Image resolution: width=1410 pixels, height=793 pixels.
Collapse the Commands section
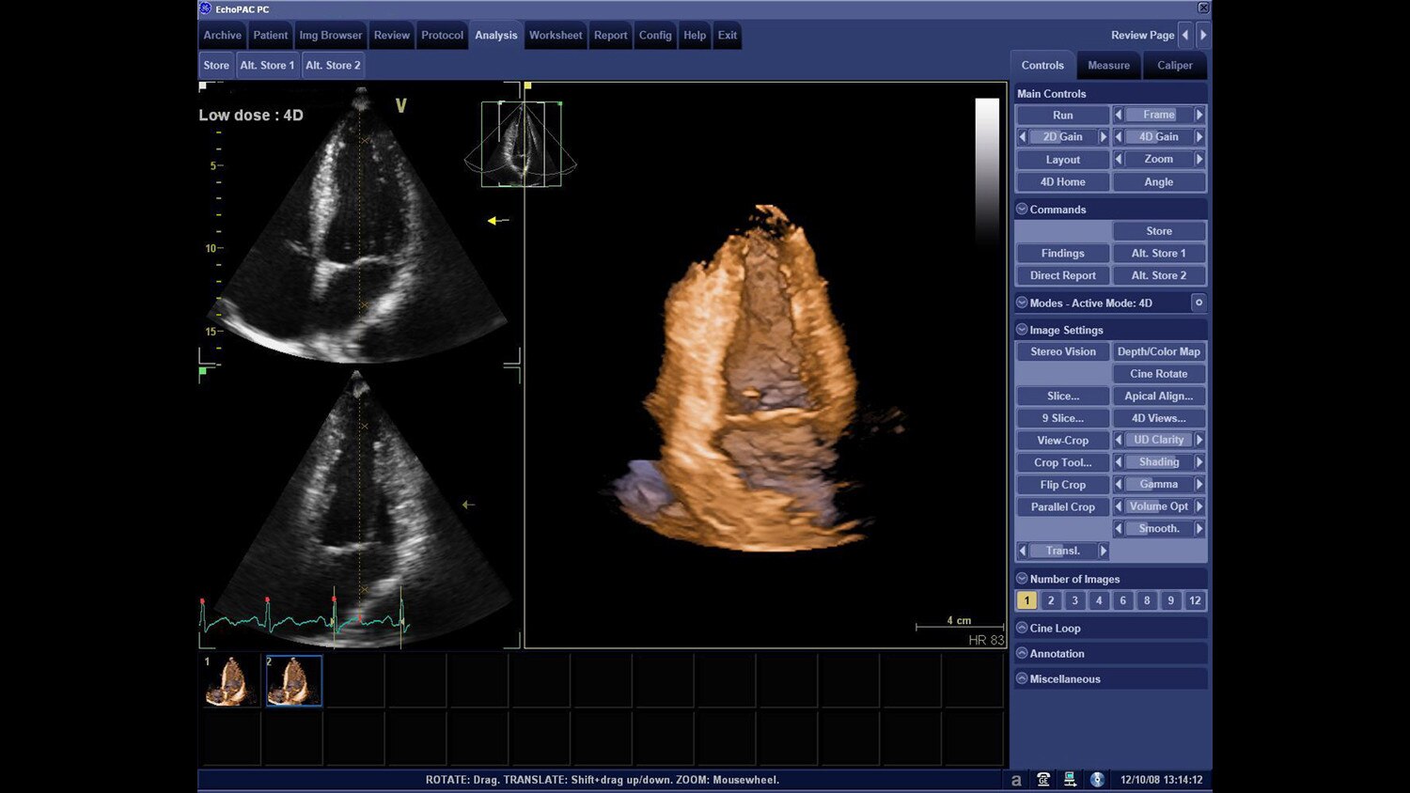[x=1022, y=209]
